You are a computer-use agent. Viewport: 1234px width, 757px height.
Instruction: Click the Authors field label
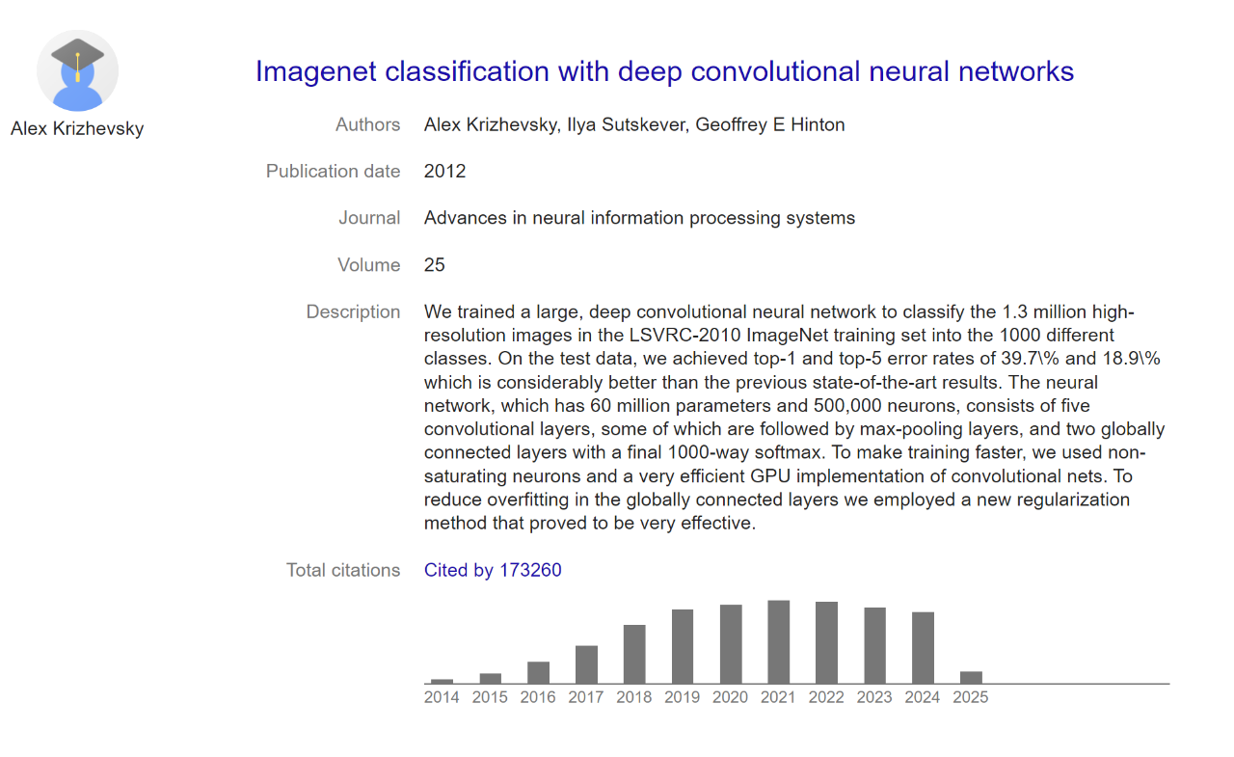point(367,124)
